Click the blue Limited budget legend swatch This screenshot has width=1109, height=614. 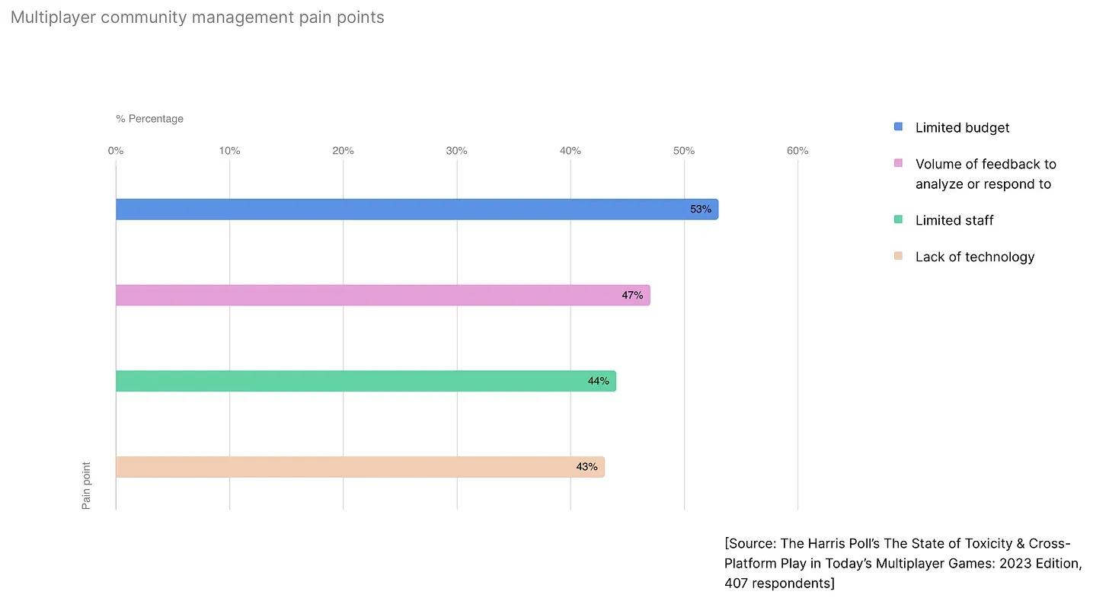898,126
